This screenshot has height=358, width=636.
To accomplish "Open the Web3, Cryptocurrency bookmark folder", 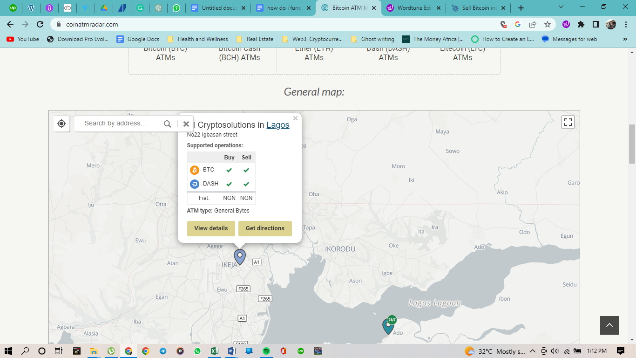I will point(312,39).
